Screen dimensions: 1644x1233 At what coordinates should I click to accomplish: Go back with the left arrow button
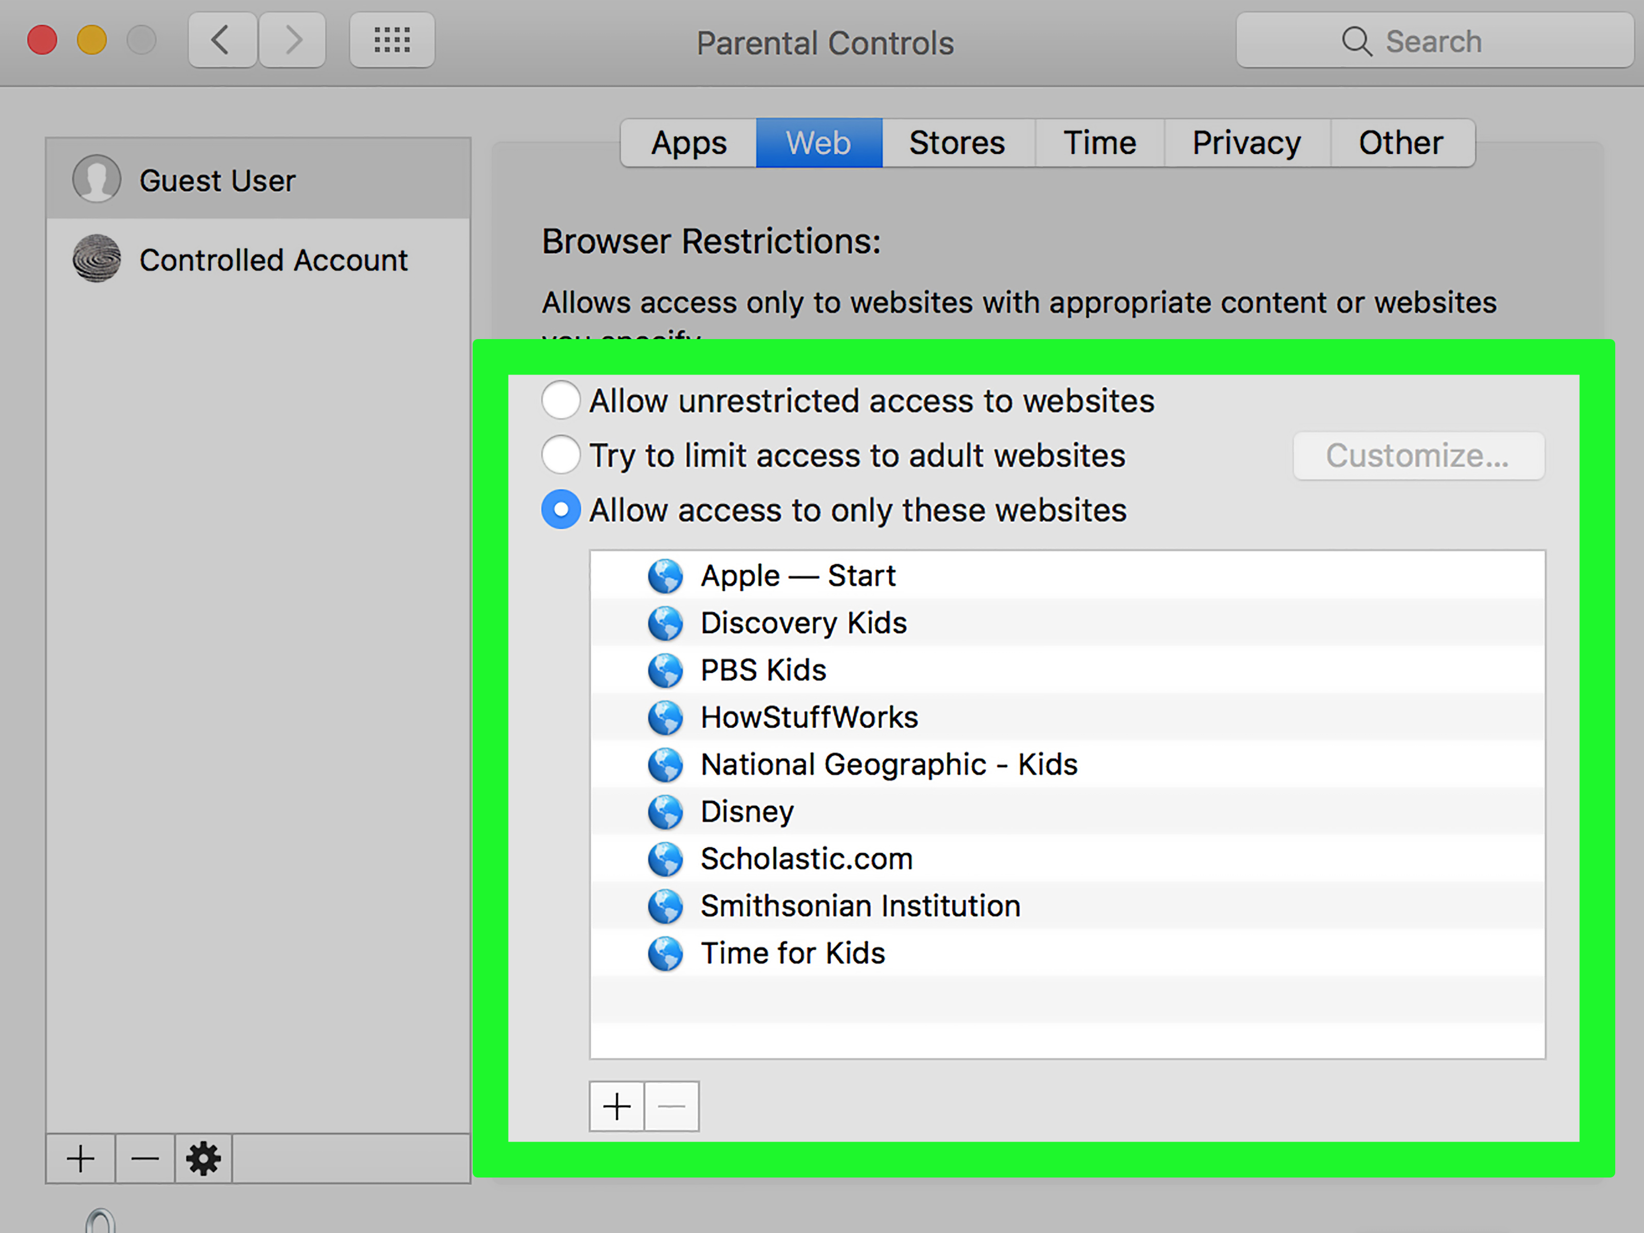222,40
